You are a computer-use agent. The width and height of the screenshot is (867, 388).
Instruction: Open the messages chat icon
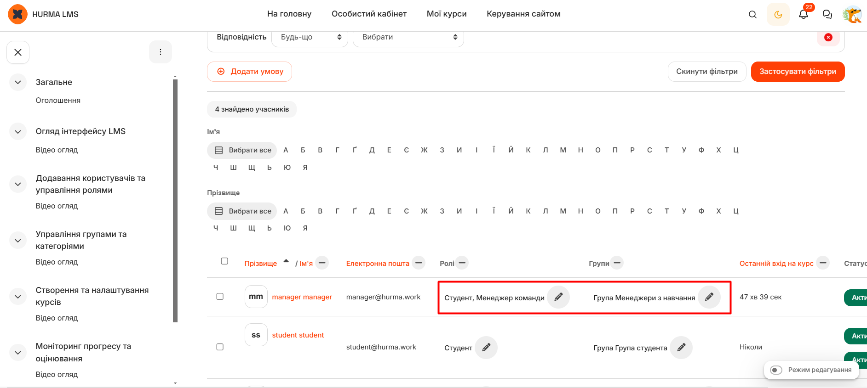827,14
